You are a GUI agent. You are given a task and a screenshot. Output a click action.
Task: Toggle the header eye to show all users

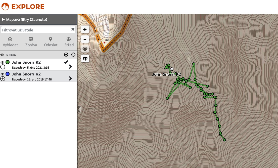coord(2,55)
